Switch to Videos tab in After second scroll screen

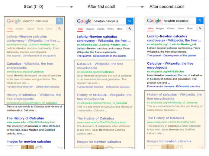click(171, 29)
